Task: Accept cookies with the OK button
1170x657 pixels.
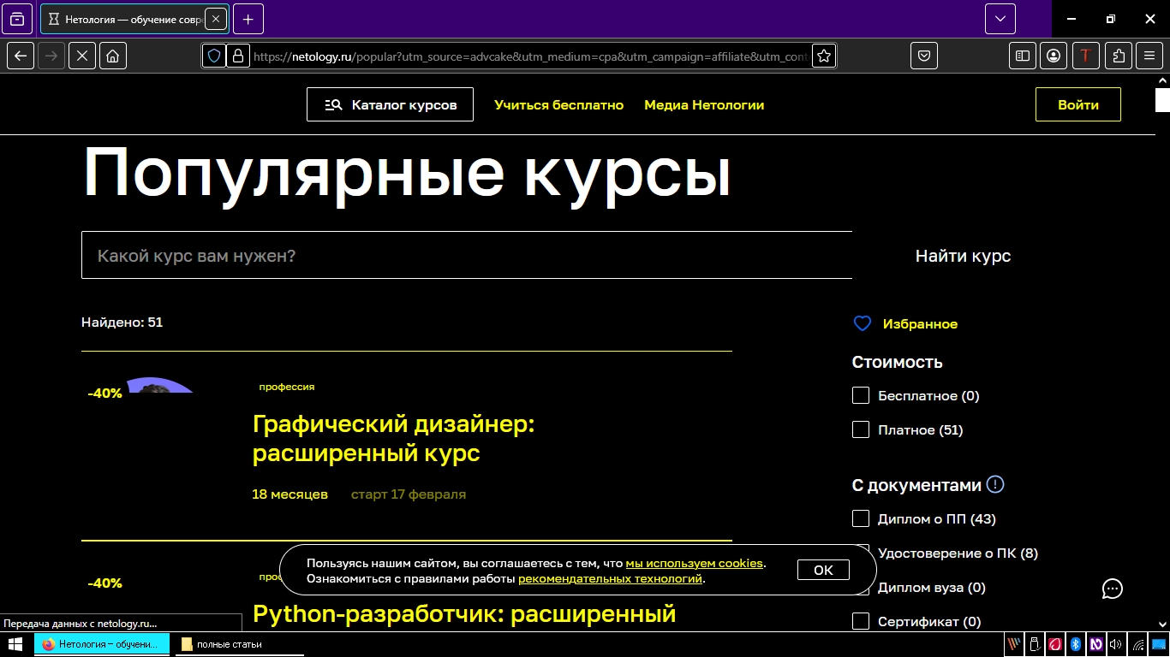Action: click(x=823, y=570)
